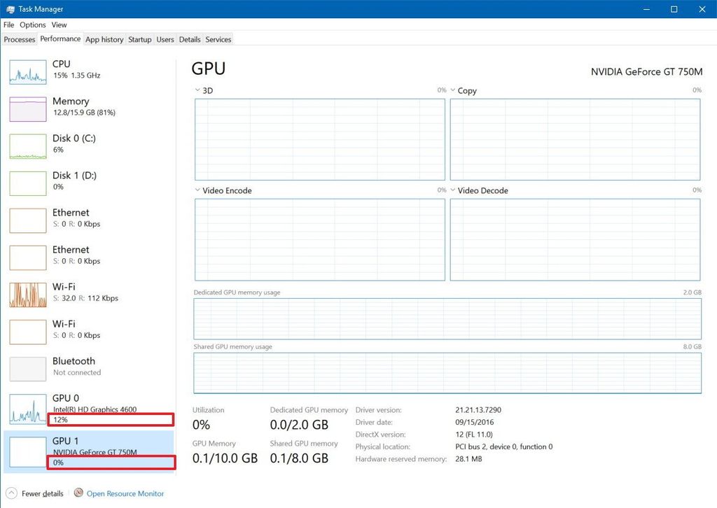Viewport: 717px width, 508px height.
Task: Open the Options menu
Action: pos(32,24)
